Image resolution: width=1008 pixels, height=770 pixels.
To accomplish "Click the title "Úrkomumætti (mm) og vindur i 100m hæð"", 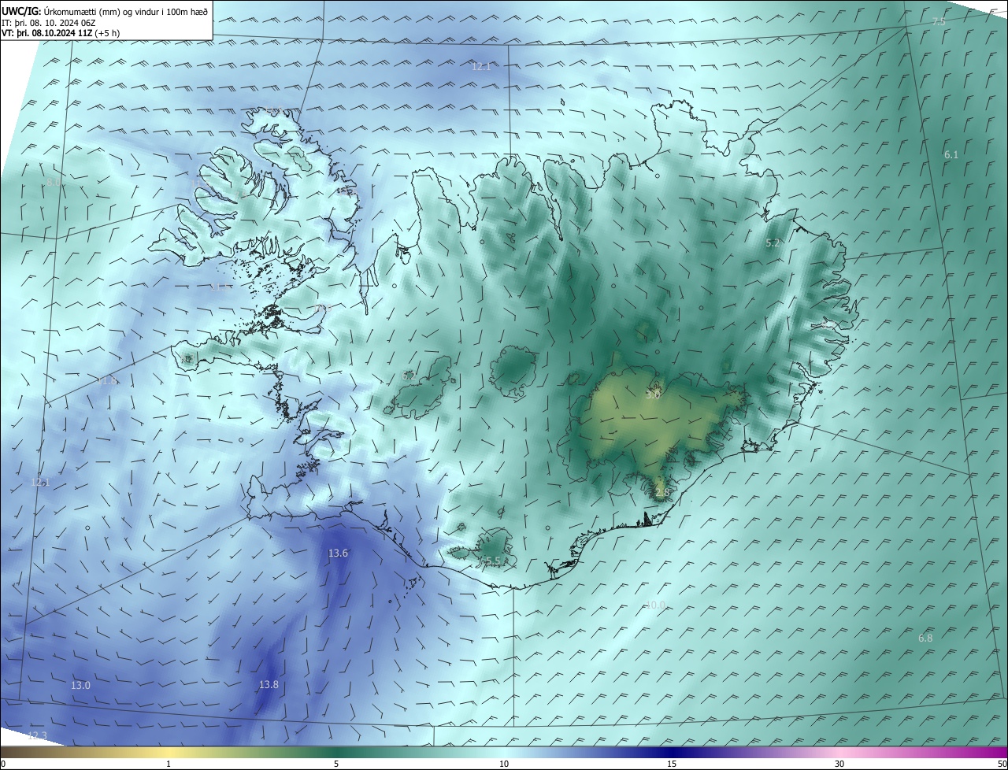I will click(125, 11).
